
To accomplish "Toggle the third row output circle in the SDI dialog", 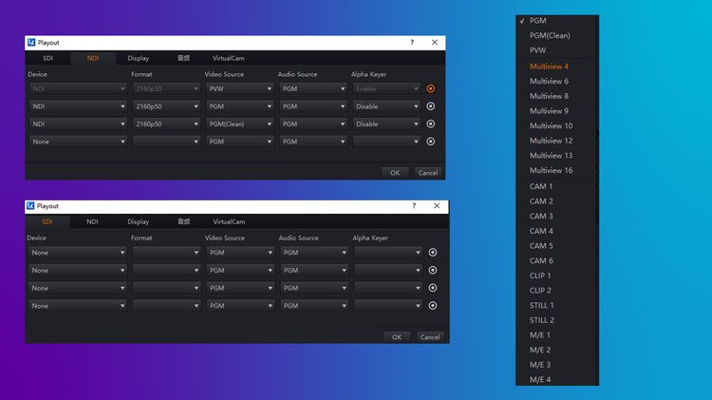I will pos(433,288).
